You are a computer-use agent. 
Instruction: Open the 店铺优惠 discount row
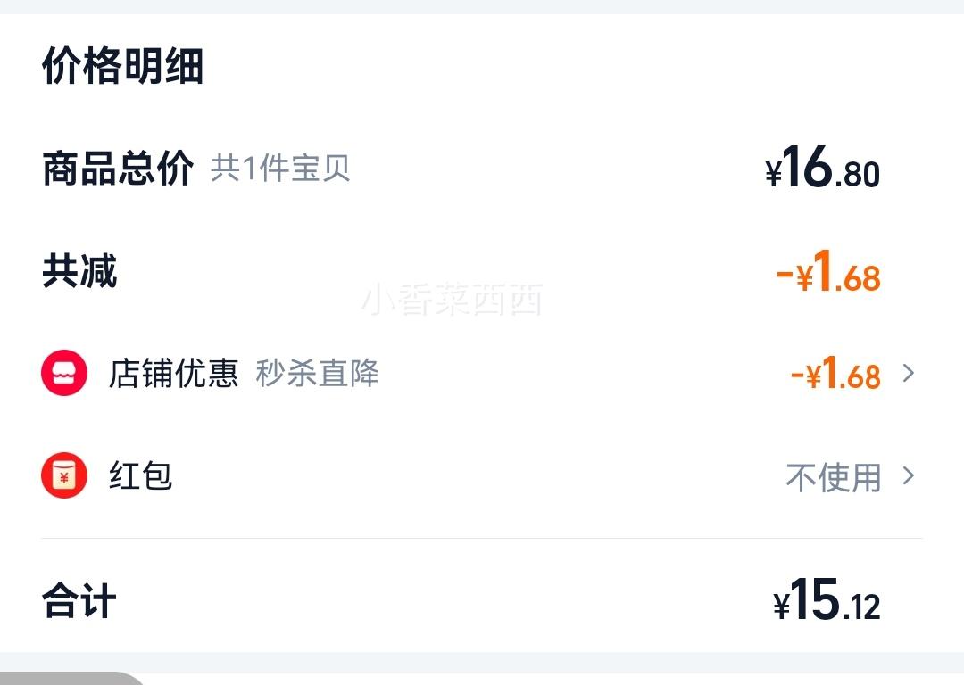point(481,373)
